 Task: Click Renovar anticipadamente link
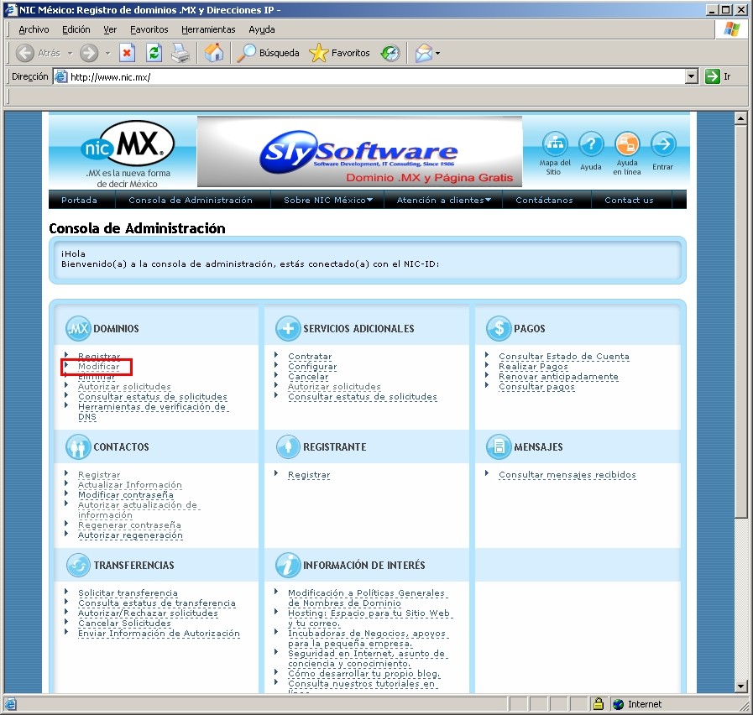pyautogui.click(x=558, y=377)
